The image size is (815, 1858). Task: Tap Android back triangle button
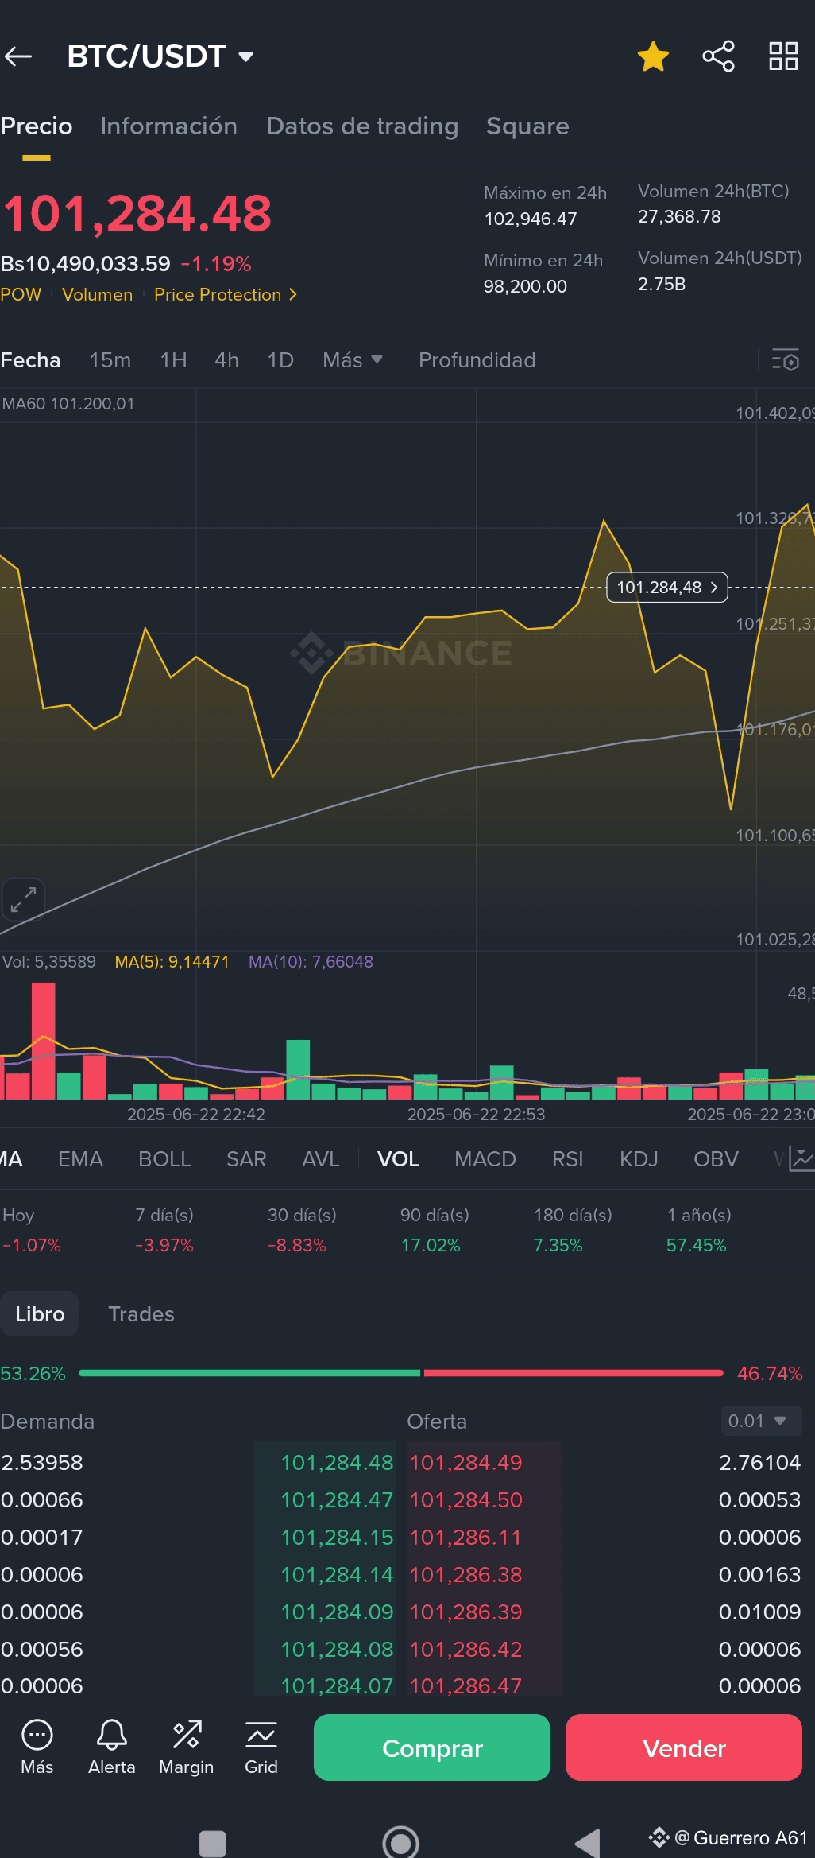point(588,1844)
